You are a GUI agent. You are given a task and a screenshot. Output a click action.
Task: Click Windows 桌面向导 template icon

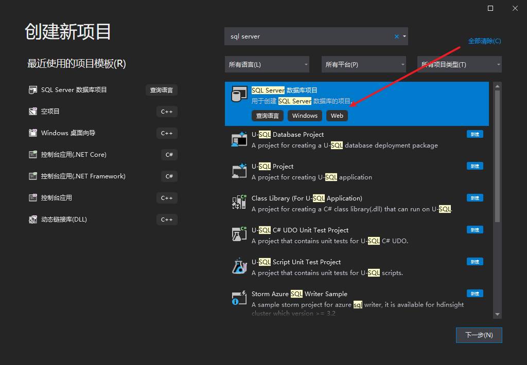pyautogui.click(x=32, y=133)
